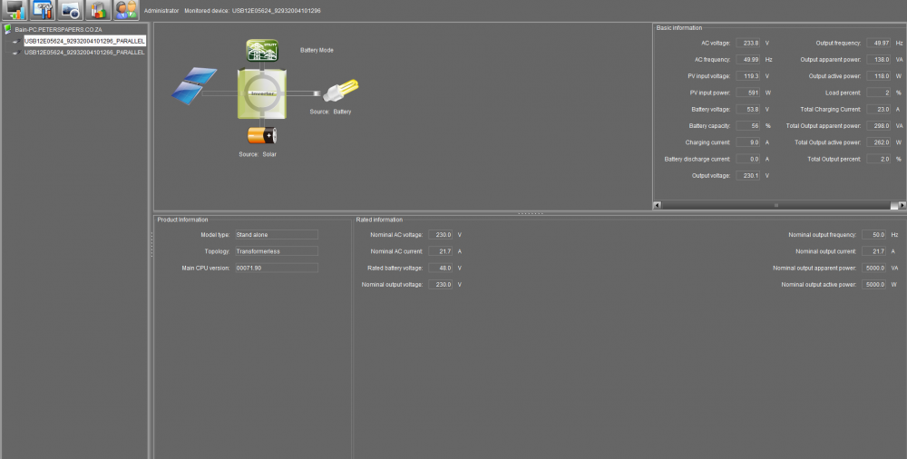907x459 pixels.
Task: Click the horizontal scrollbar thumb in Basic information
Action: (x=775, y=205)
